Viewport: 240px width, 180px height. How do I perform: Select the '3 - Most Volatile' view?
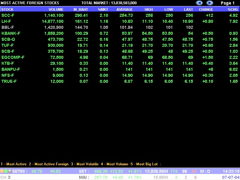(85, 164)
